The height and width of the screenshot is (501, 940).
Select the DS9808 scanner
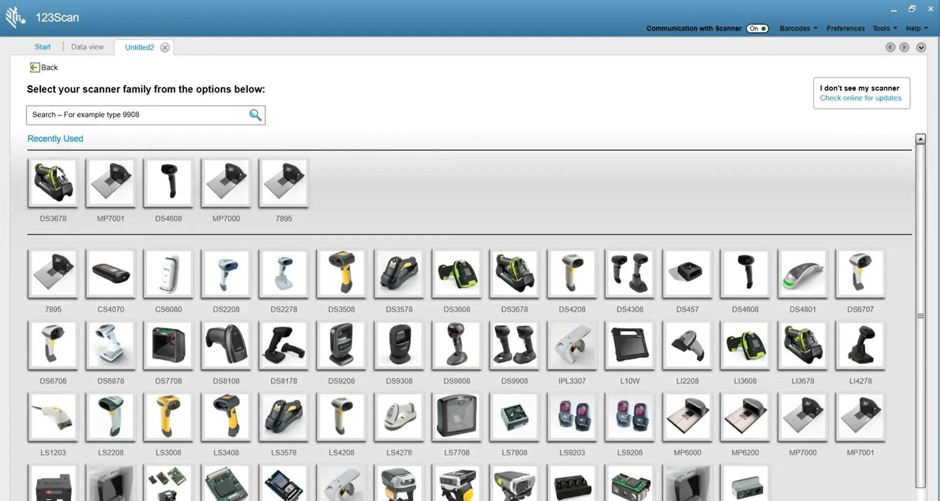tap(457, 345)
